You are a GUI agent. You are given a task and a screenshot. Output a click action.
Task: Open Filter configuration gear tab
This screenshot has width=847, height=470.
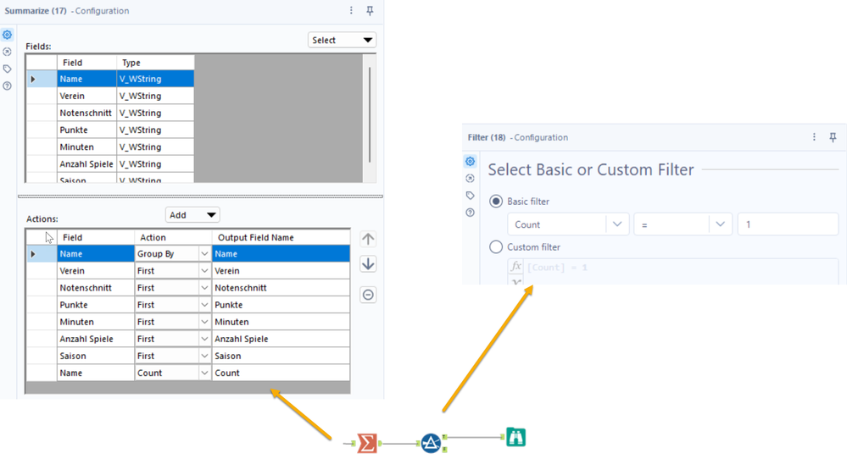[470, 162]
